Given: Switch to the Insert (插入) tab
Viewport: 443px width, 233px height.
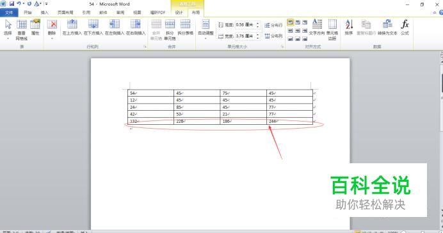Looking at the screenshot, I should 45,12.
